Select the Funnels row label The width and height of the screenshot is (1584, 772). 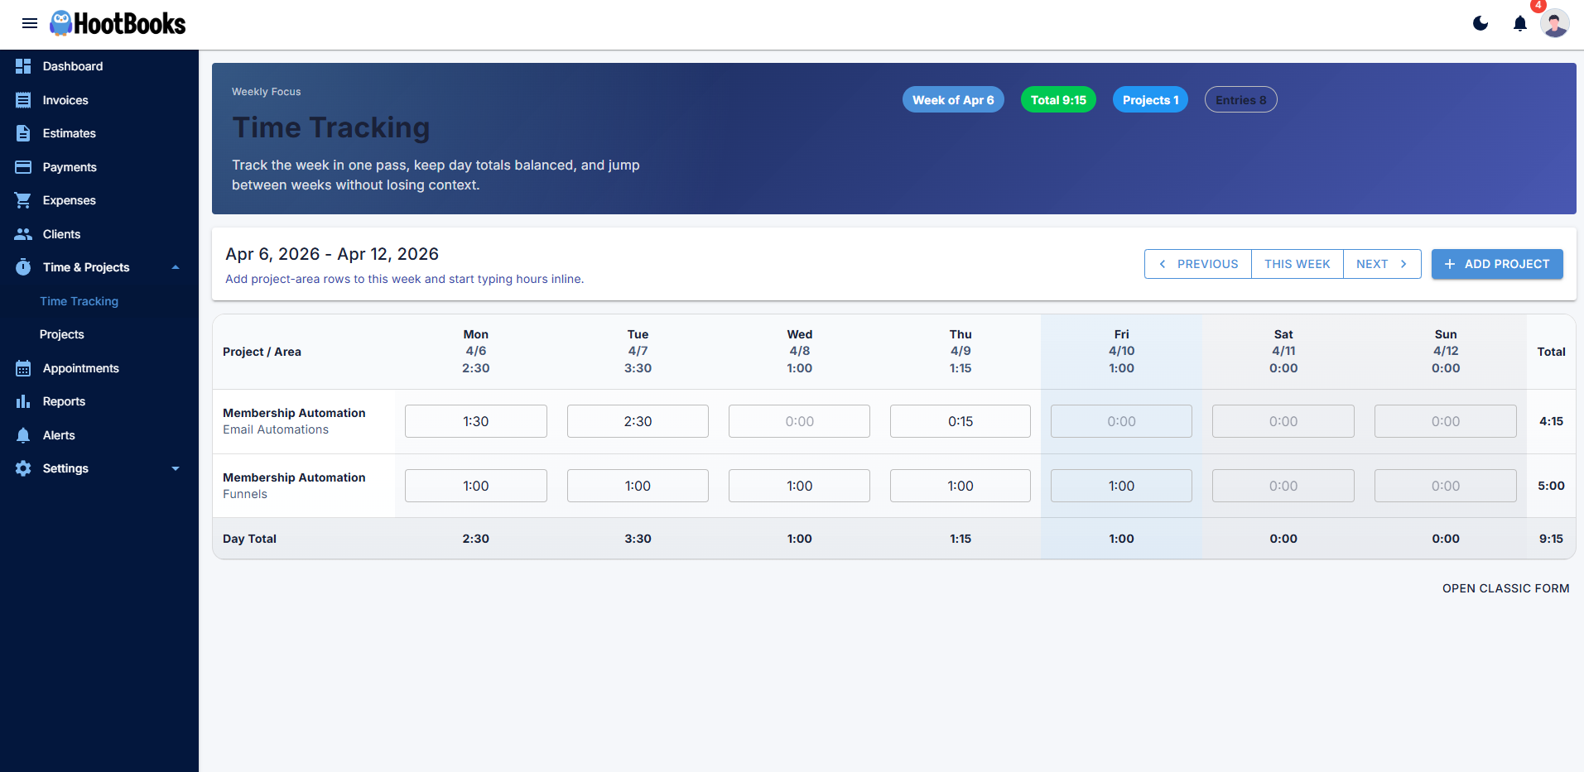coord(245,494)
